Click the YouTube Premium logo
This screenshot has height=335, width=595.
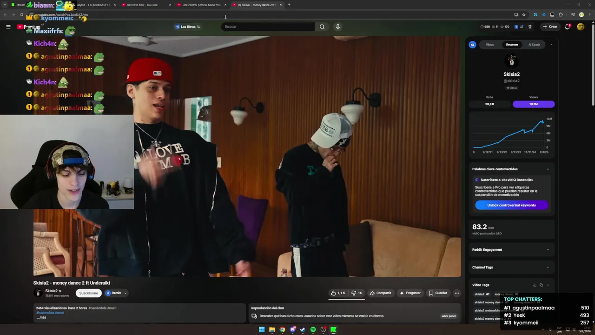coord(29,27)
